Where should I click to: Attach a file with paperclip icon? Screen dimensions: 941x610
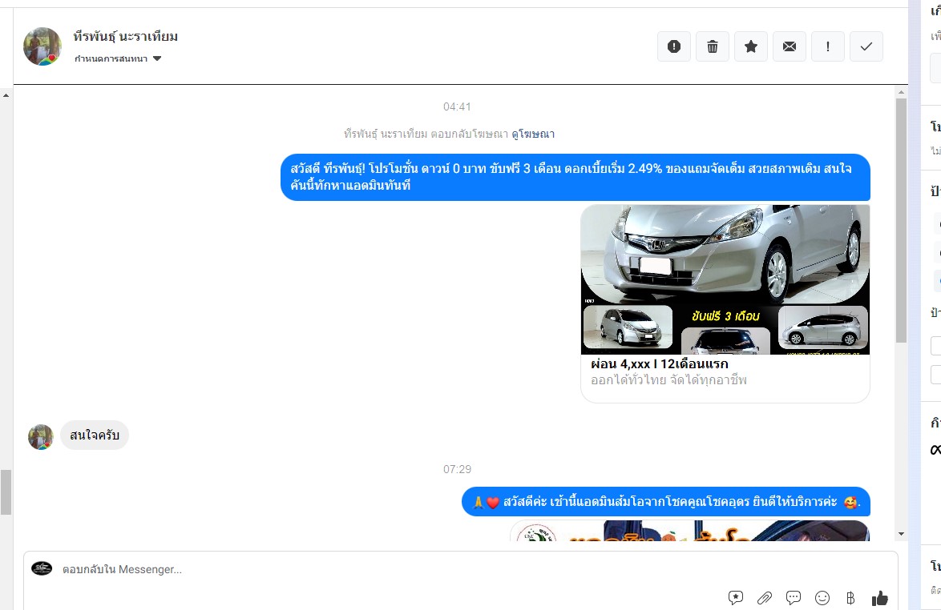click(765, 597)
